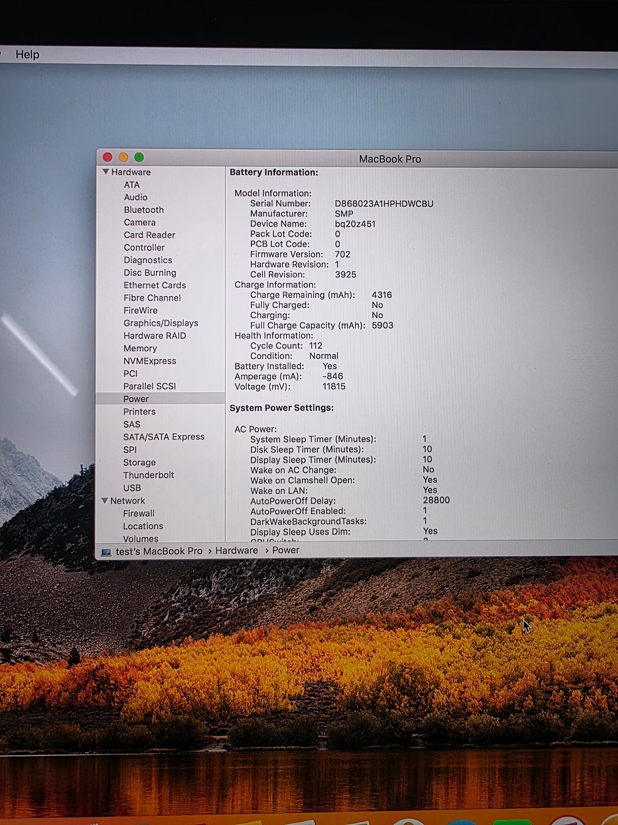The height and width of the screenshot is (825, 618).
Task: Select SPI in the sidebar
Action: pyautogui.click(x=130, y=450)
